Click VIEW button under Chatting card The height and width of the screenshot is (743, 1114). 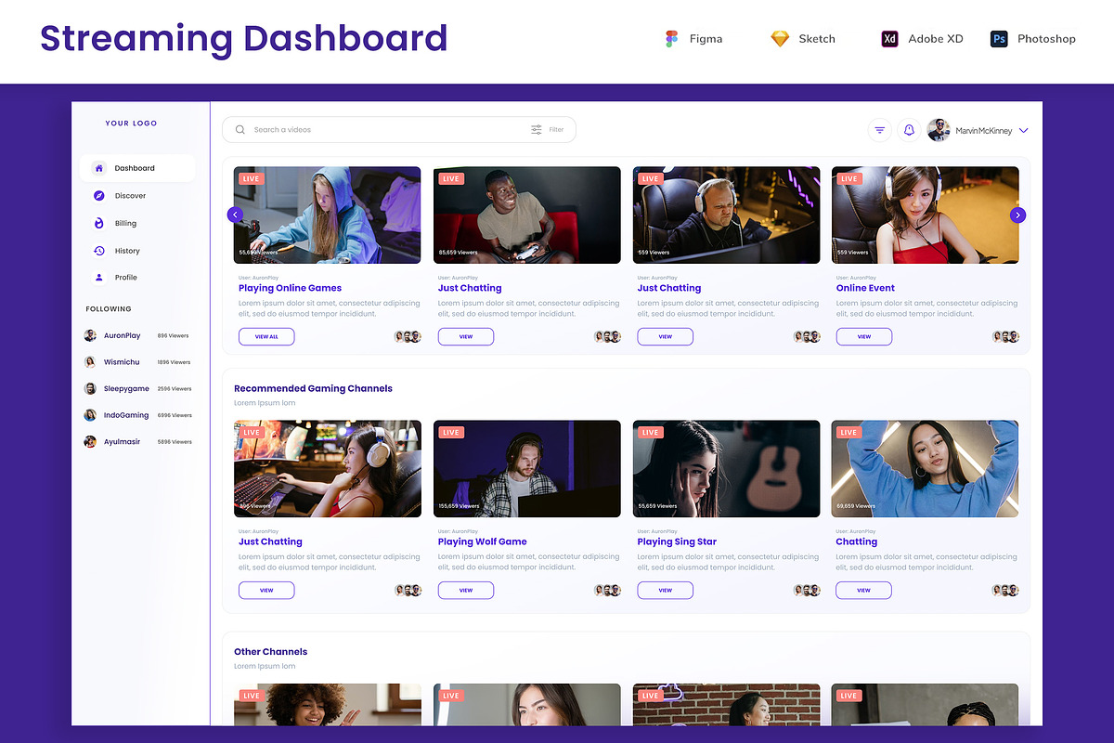tap(864, 590)
